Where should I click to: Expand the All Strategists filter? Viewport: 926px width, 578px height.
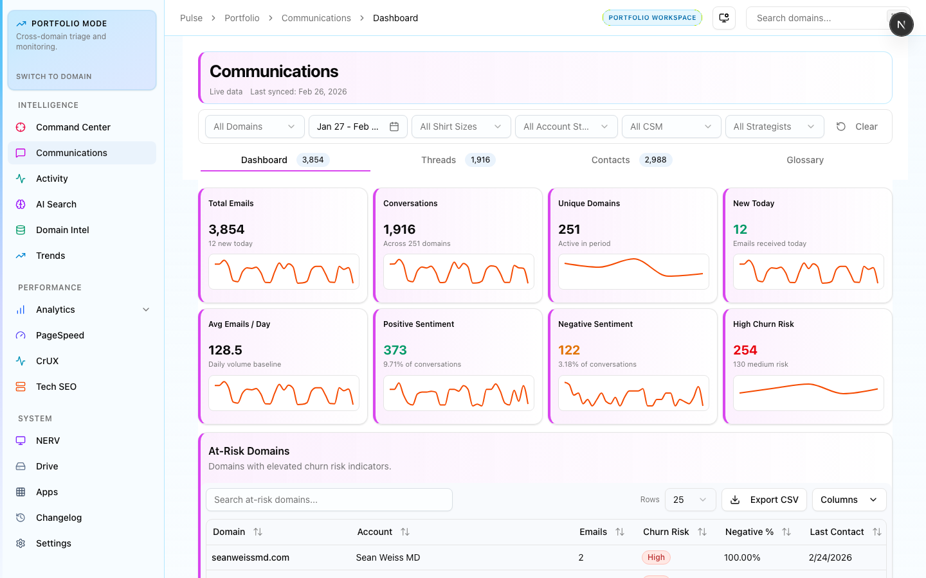click(x=774, y=127)
